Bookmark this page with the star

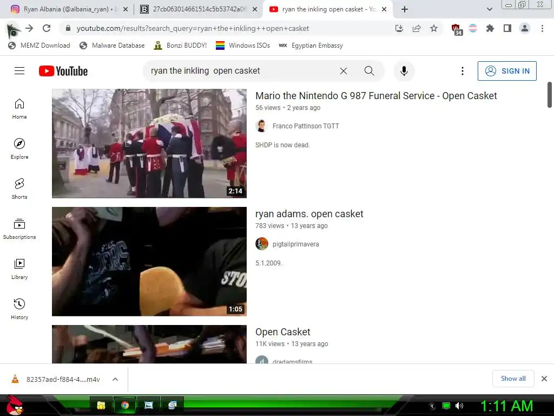[x=434, y=28]
